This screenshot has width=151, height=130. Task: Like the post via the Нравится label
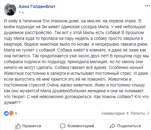coord(32,126)
